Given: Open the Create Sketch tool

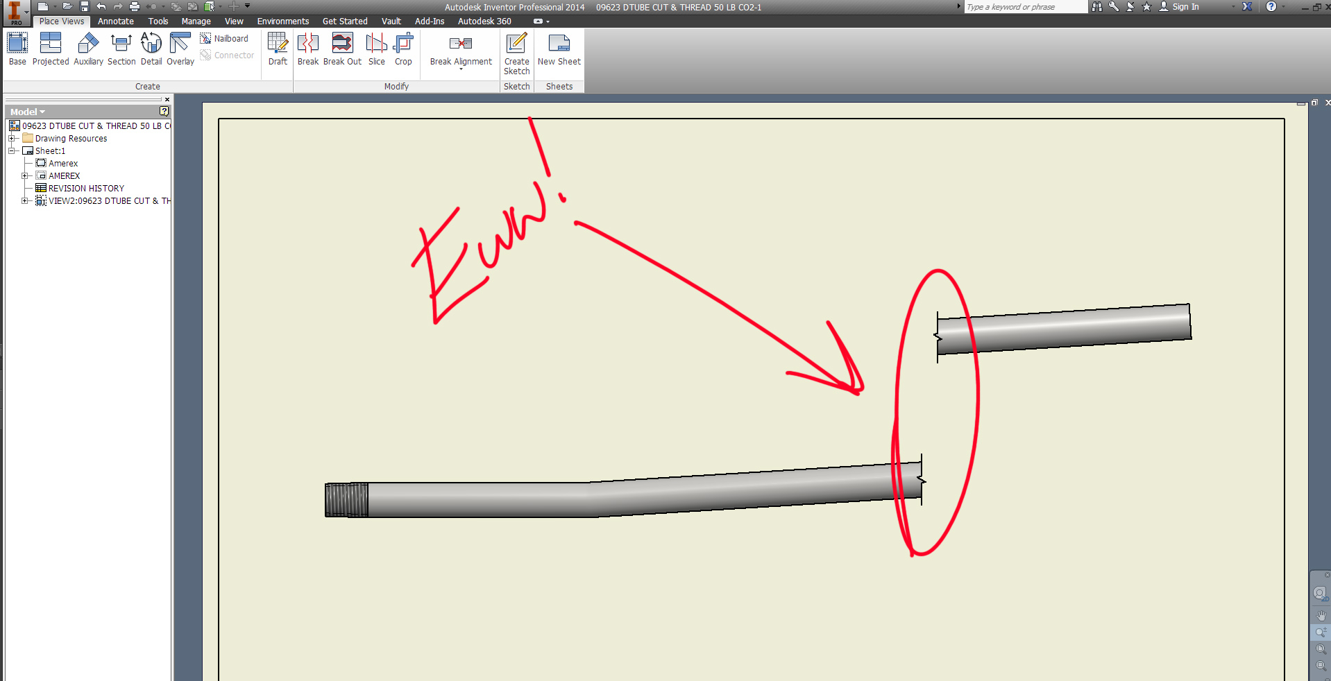Looking at the screenshot, I should tap(516, 53).
